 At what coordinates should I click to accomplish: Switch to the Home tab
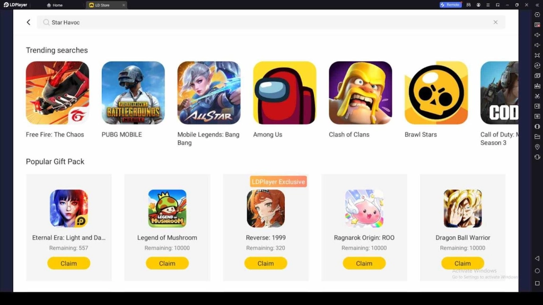pos(55,5)
